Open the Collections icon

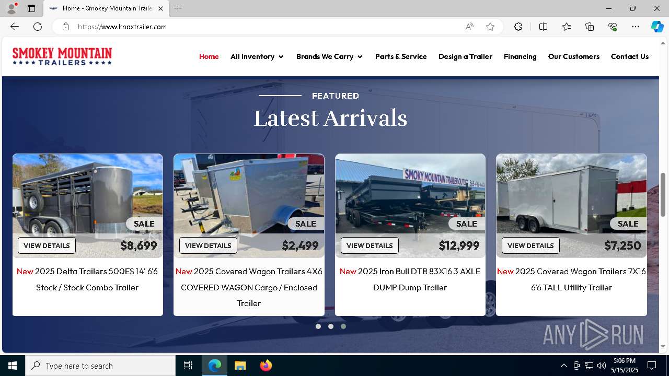590,27
